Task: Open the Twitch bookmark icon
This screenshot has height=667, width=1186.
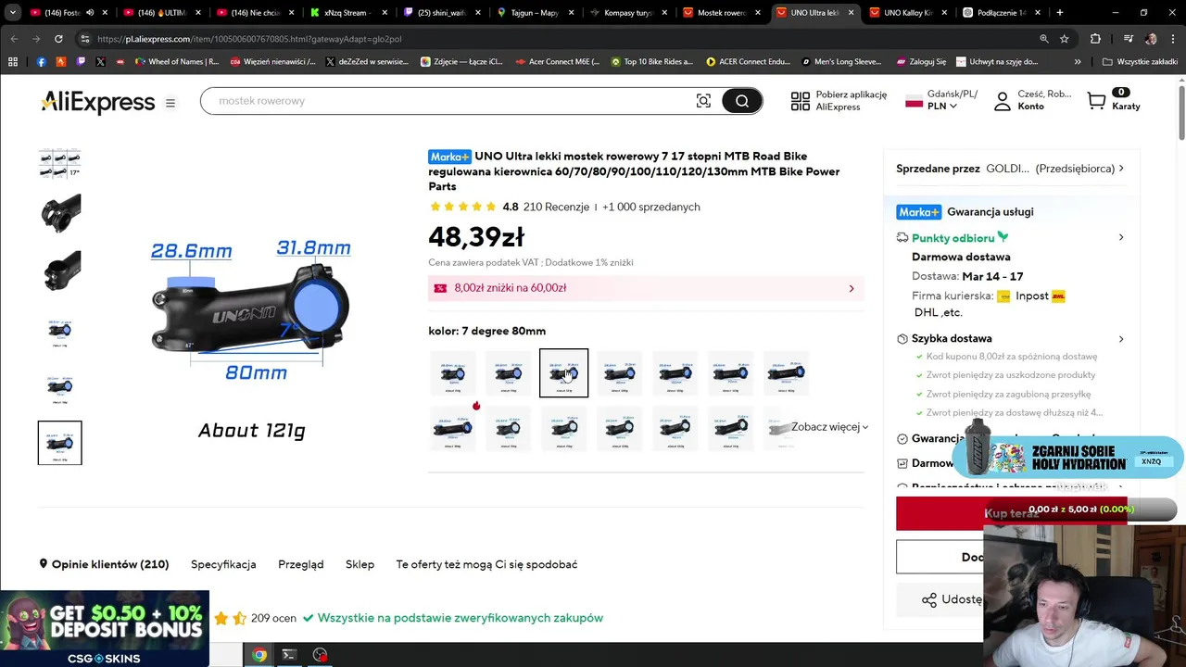Action: coord(81,62)
